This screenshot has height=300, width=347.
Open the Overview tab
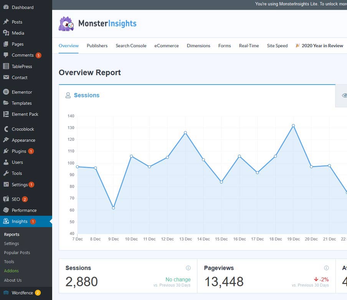tap(69, 46)
